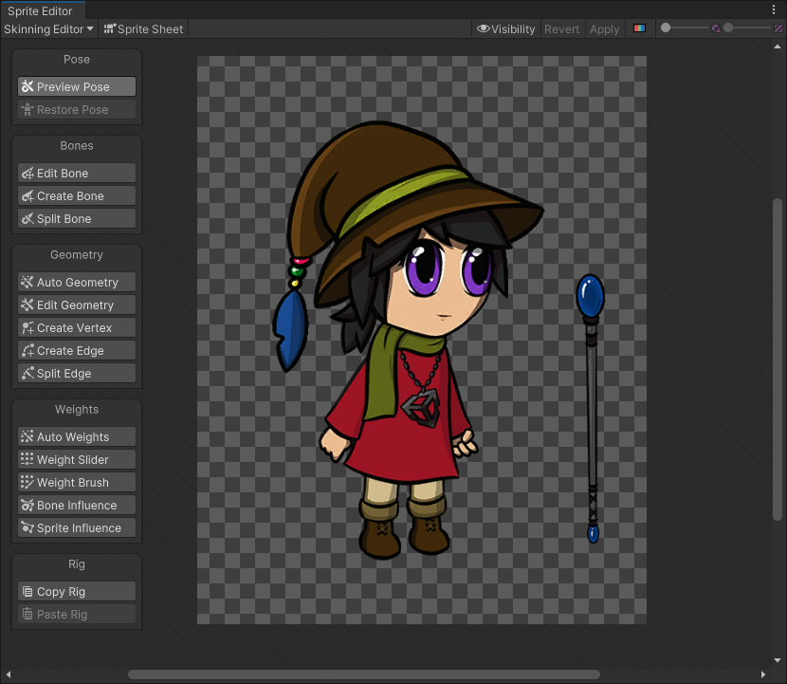Click the alpha/zoom slider handle in toolbar
787x684 pixels.
tap(666, 28)
